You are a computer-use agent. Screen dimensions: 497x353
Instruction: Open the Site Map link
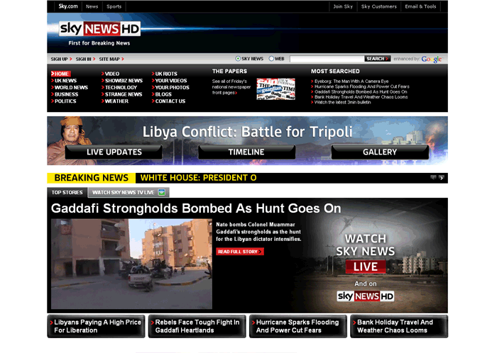click(111, 59)
